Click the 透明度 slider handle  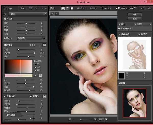[34, 53]
